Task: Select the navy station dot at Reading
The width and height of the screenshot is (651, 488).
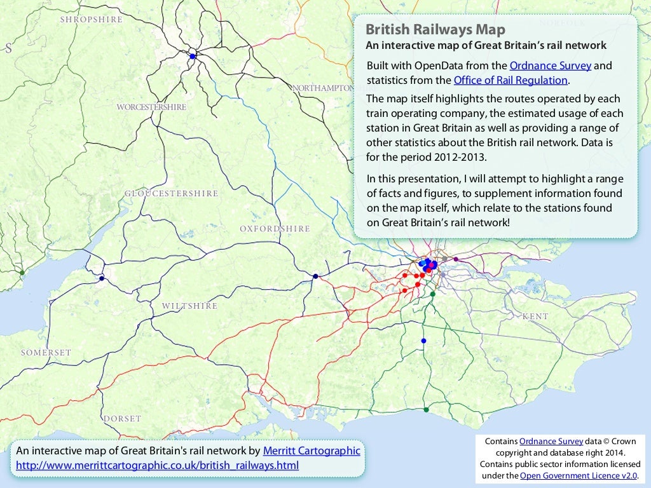Action: (x=315, y=276)
